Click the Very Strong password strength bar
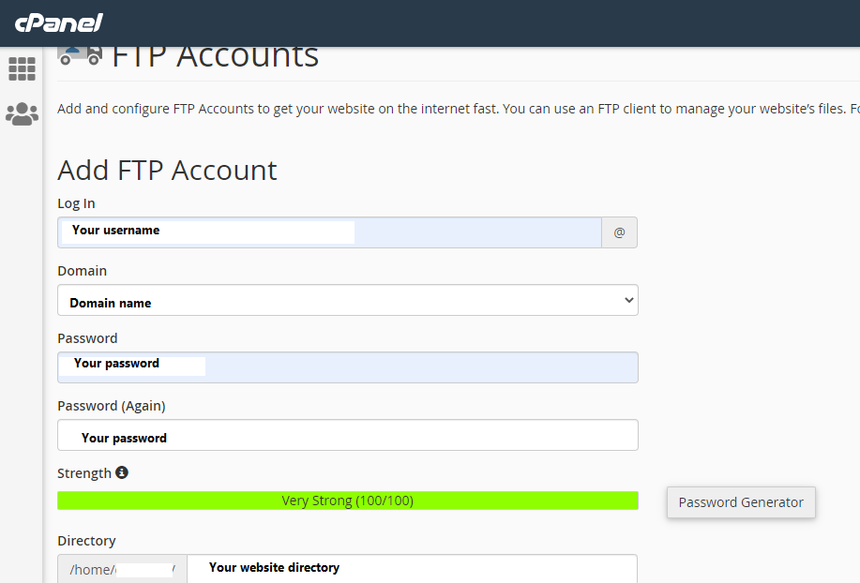The width and height of the screenshot is (860, 583). [x=347, y=501]
